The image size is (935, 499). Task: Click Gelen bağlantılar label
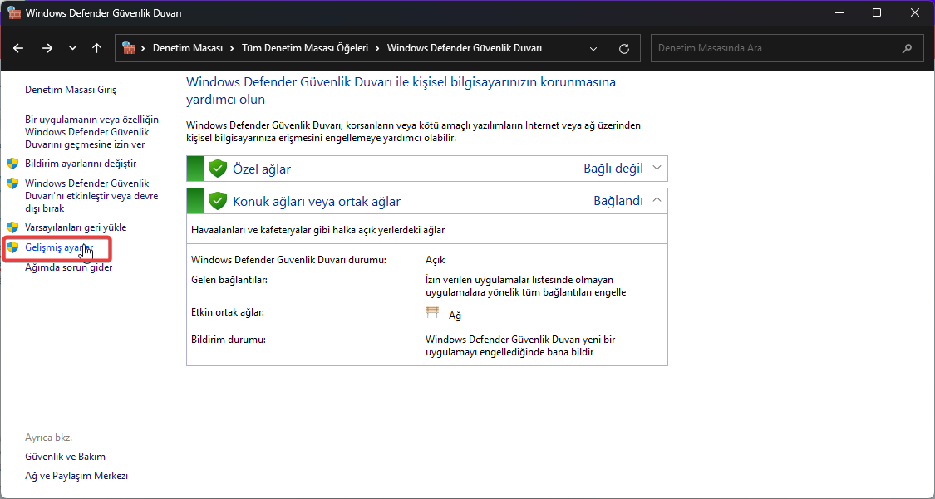229,279
